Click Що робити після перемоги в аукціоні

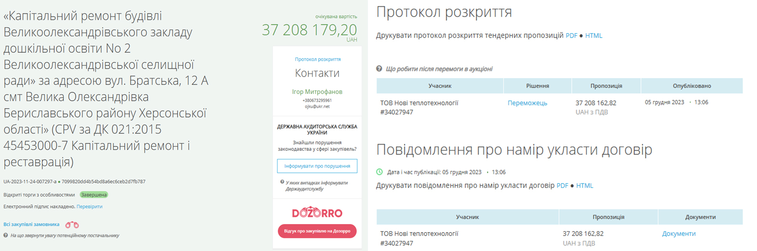click(439, 69)
